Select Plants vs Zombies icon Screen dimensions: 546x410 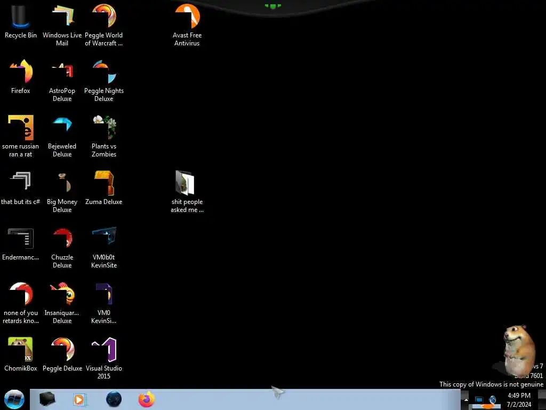click(104, 136)
